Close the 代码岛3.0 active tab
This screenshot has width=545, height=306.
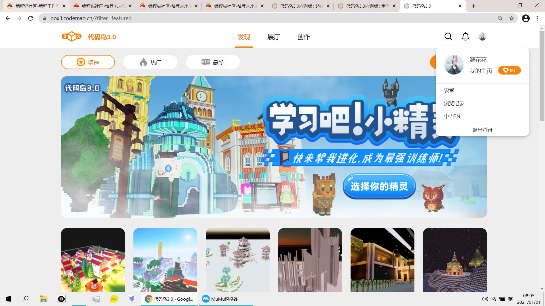(x=460, y=6)
